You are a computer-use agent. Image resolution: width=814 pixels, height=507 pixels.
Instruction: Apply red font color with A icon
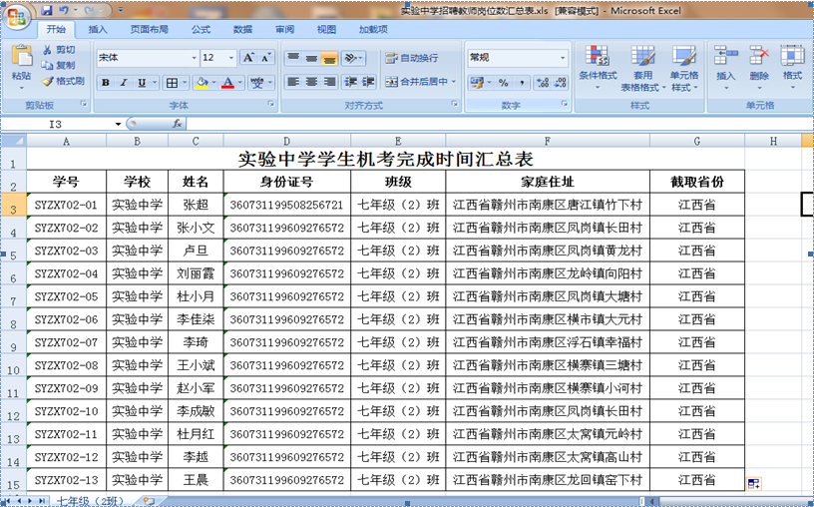tap(227, 83)
